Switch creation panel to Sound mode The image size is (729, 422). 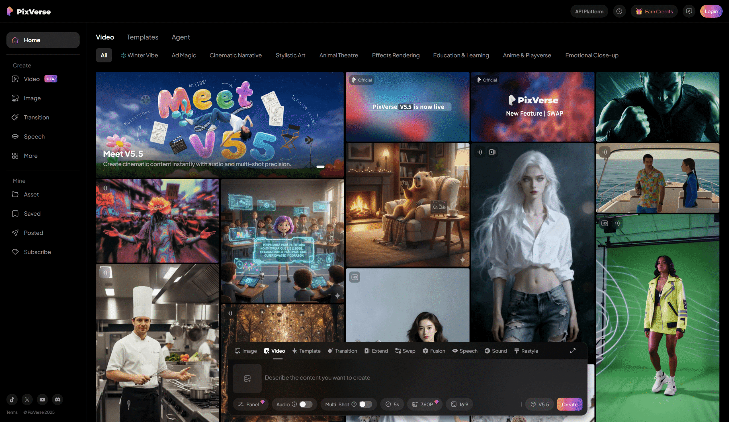pos(495,351)
